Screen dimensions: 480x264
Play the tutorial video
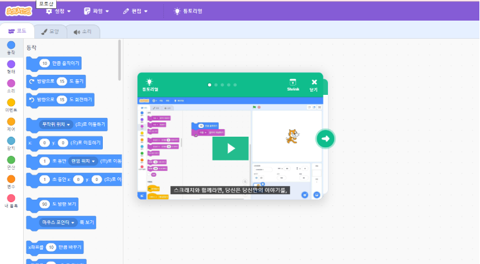click(x=231, y=149)
